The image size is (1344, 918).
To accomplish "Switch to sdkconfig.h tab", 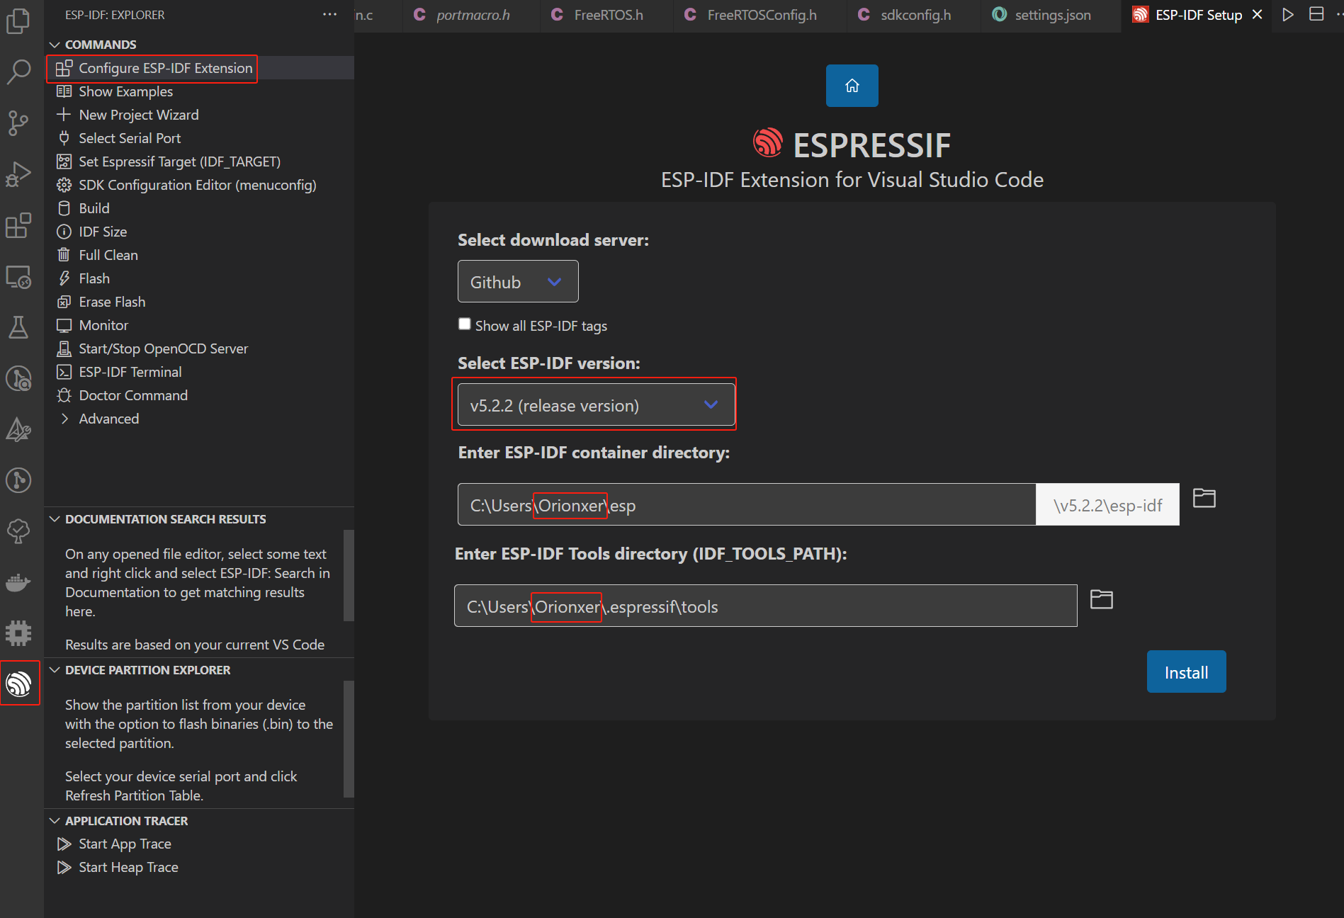I will click(915, 15).
